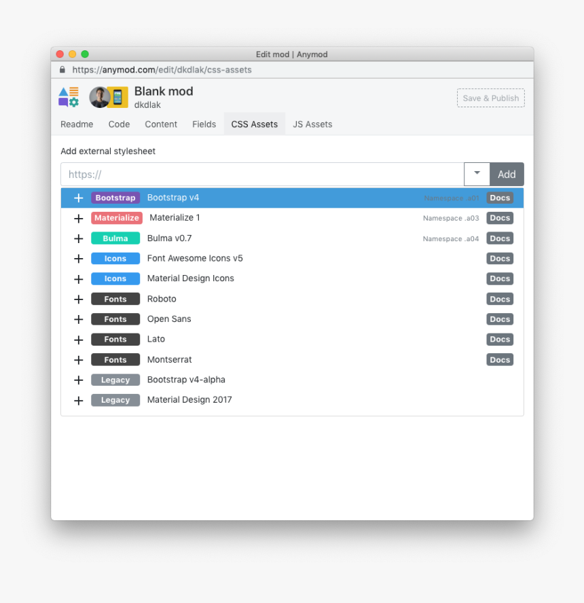
Task: Click the plus icon for Materialize 1
Action: 78,218
